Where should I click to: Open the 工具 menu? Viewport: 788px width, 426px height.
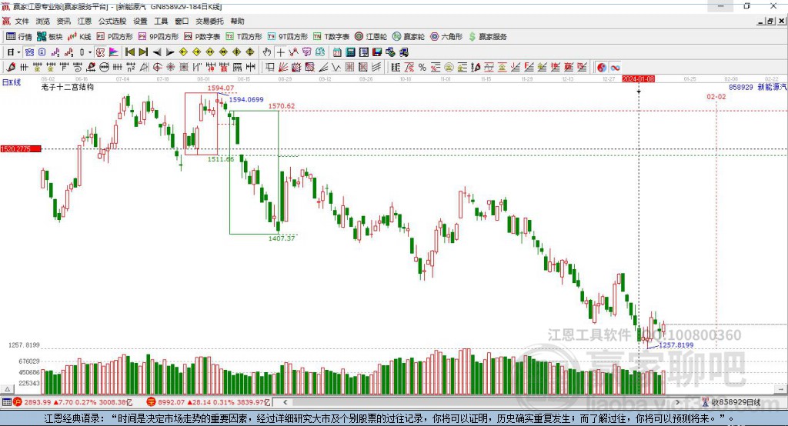click(161, 21)
